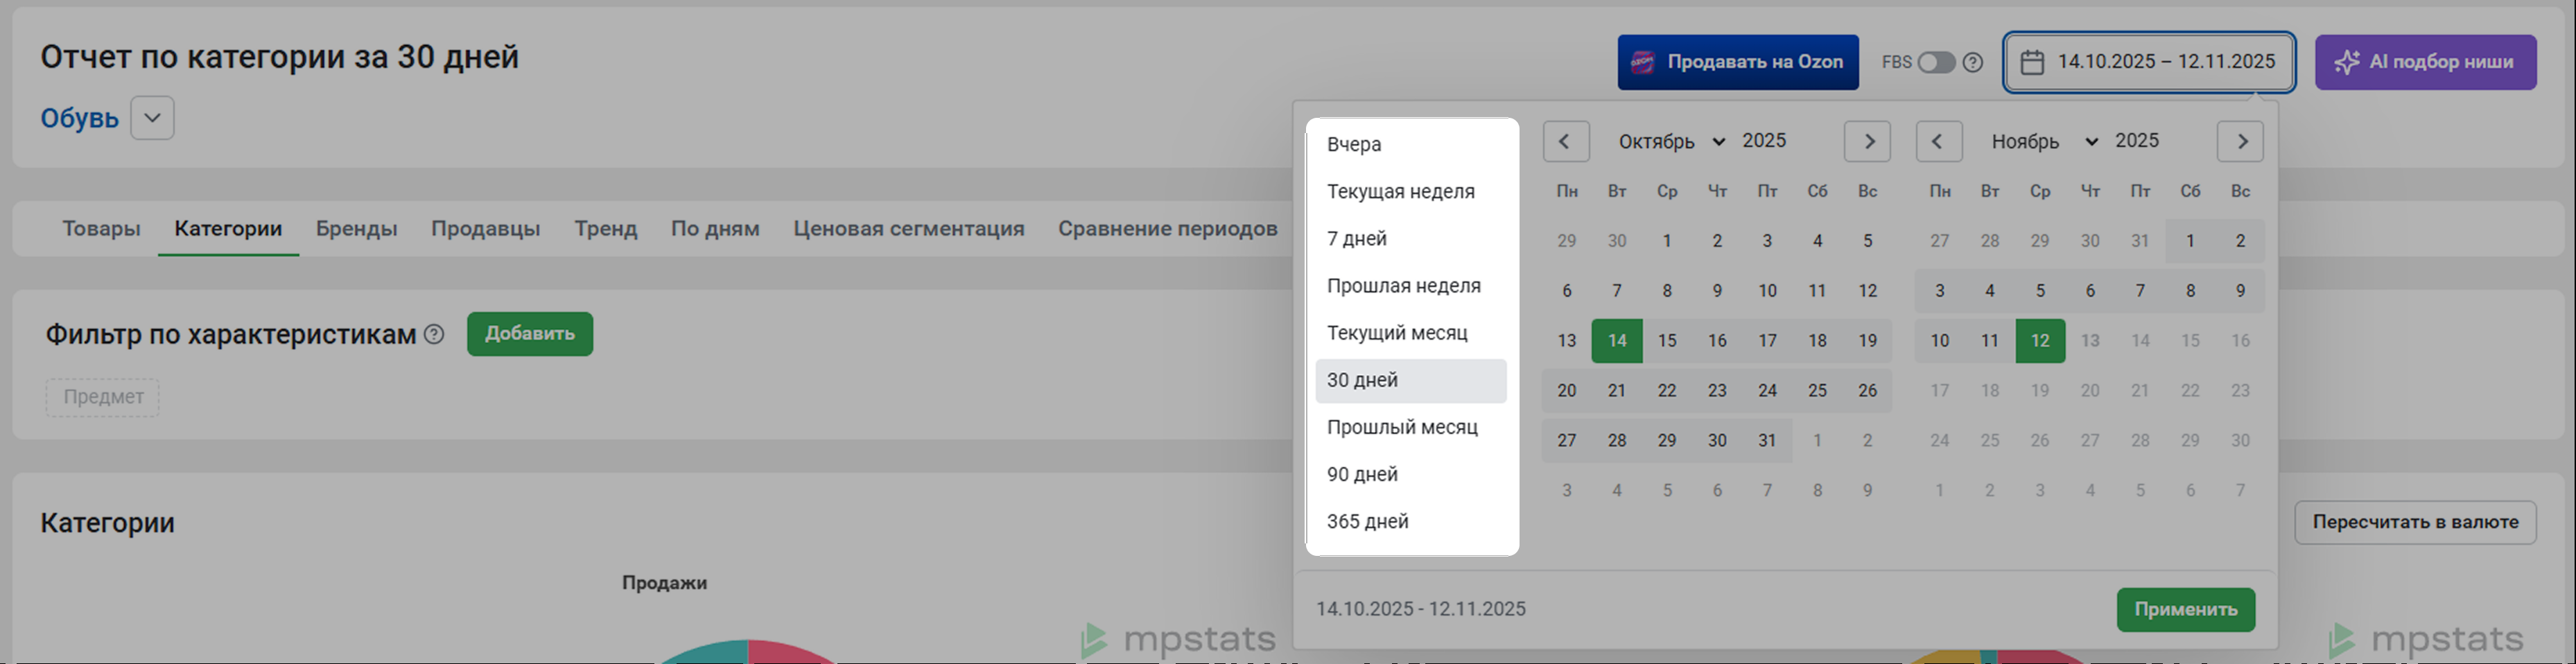Click help icon beside Фильтр по характеристикам
The width and height of the screenshot is (2576, 664).
point(434,334)
